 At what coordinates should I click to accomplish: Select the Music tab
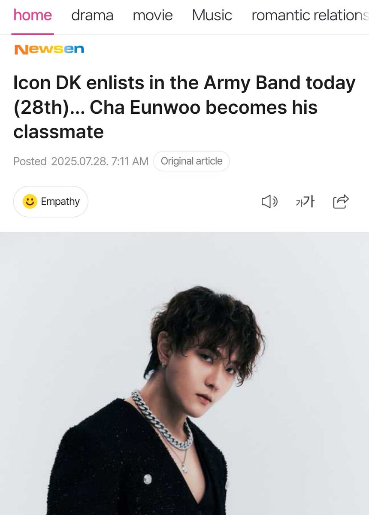[x=212, y=15]
